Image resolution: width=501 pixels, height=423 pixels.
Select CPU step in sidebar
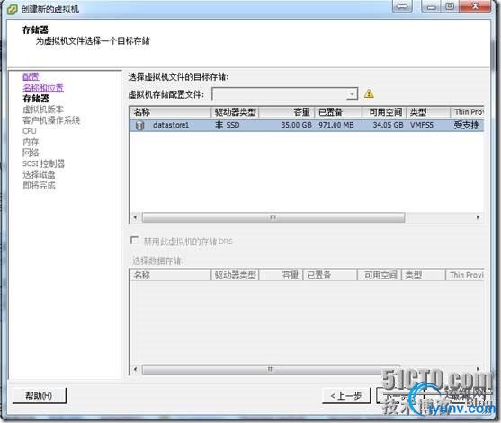point(30,131)
